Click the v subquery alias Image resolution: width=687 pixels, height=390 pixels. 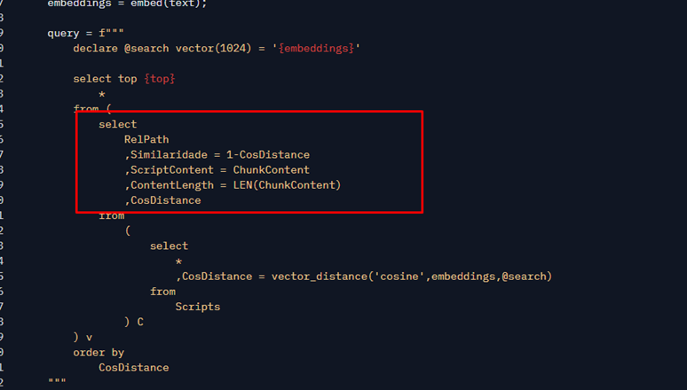click(x=89, y=337)
